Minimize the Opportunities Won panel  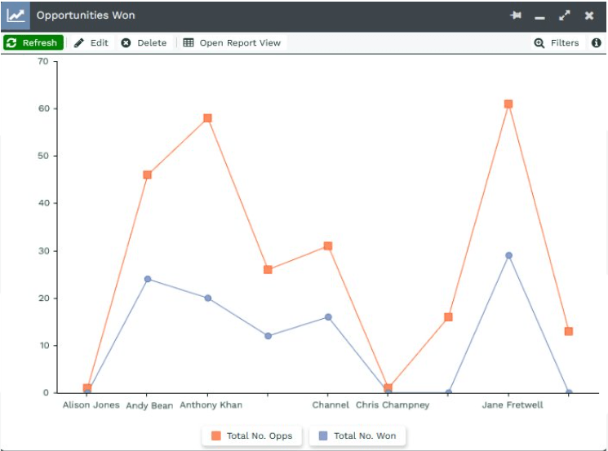[539, 16]
